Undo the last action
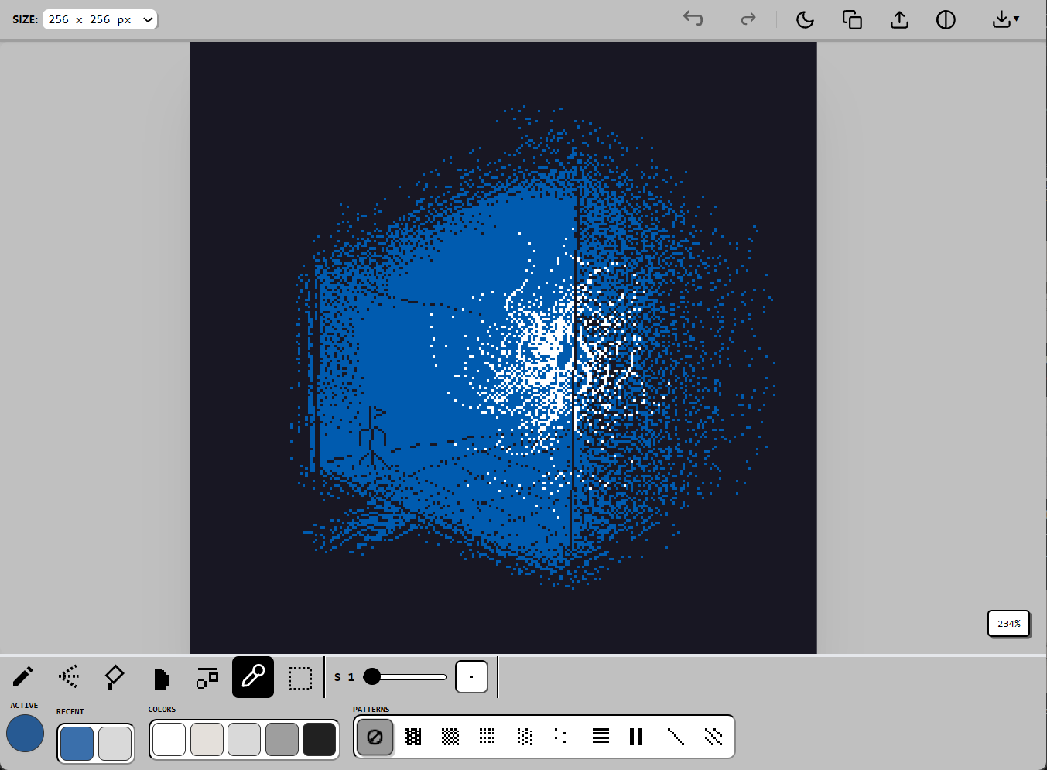 (693, 19)
